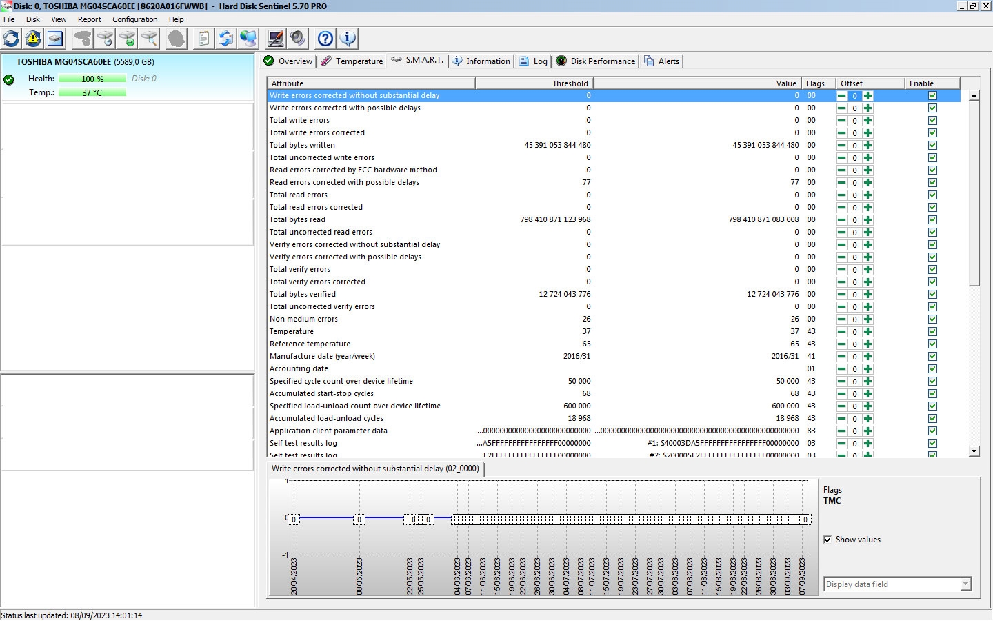Click the speaker sound toolbar icon
This screenshot has height=621, width=993.
click(298, 39)
